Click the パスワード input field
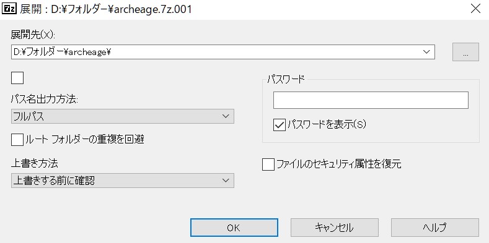This screenshot has width=489, height=243. pos(371,100)
